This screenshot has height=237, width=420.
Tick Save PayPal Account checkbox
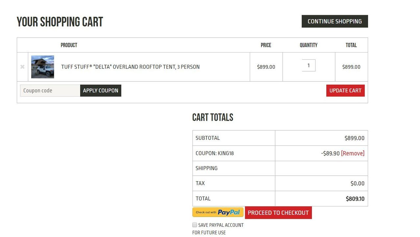click(195, 225)
